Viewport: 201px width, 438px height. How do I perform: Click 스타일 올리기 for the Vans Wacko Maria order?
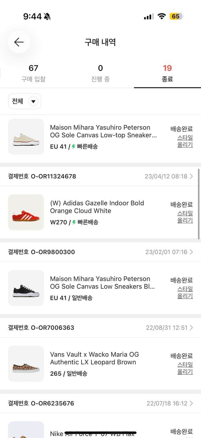[185, 368]
